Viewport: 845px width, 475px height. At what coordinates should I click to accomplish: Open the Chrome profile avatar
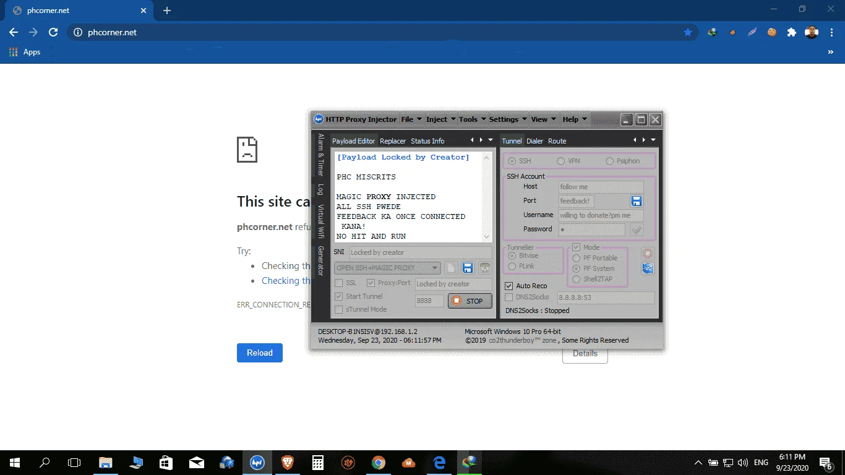[x=812, y=32]
